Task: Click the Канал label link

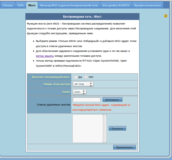Action: point(66,92)
